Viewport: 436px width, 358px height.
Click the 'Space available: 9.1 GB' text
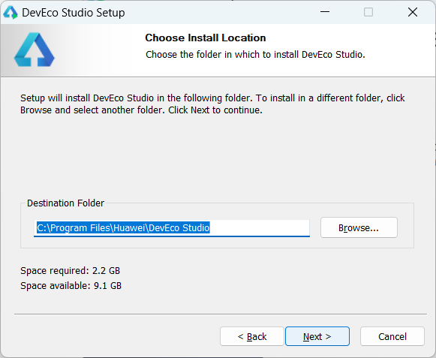point(71,286)
